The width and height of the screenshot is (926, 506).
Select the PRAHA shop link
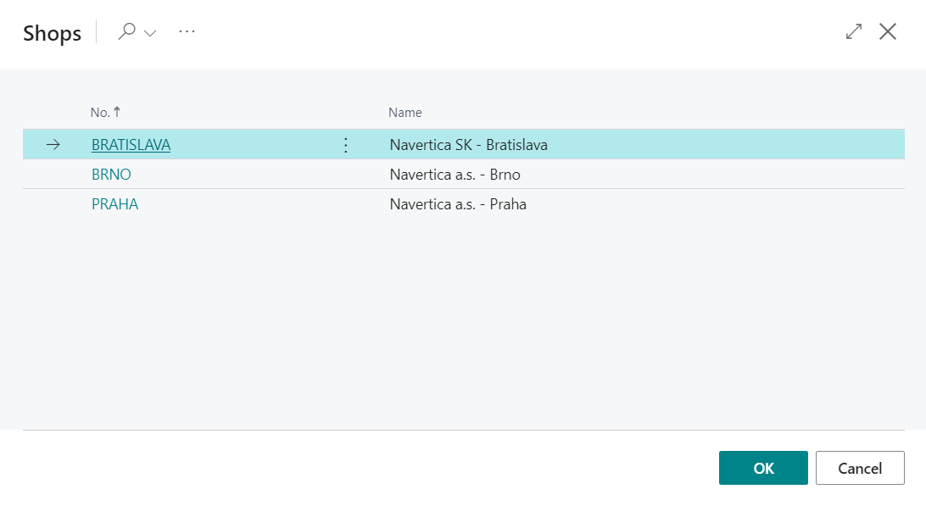[x=114, y=203]
